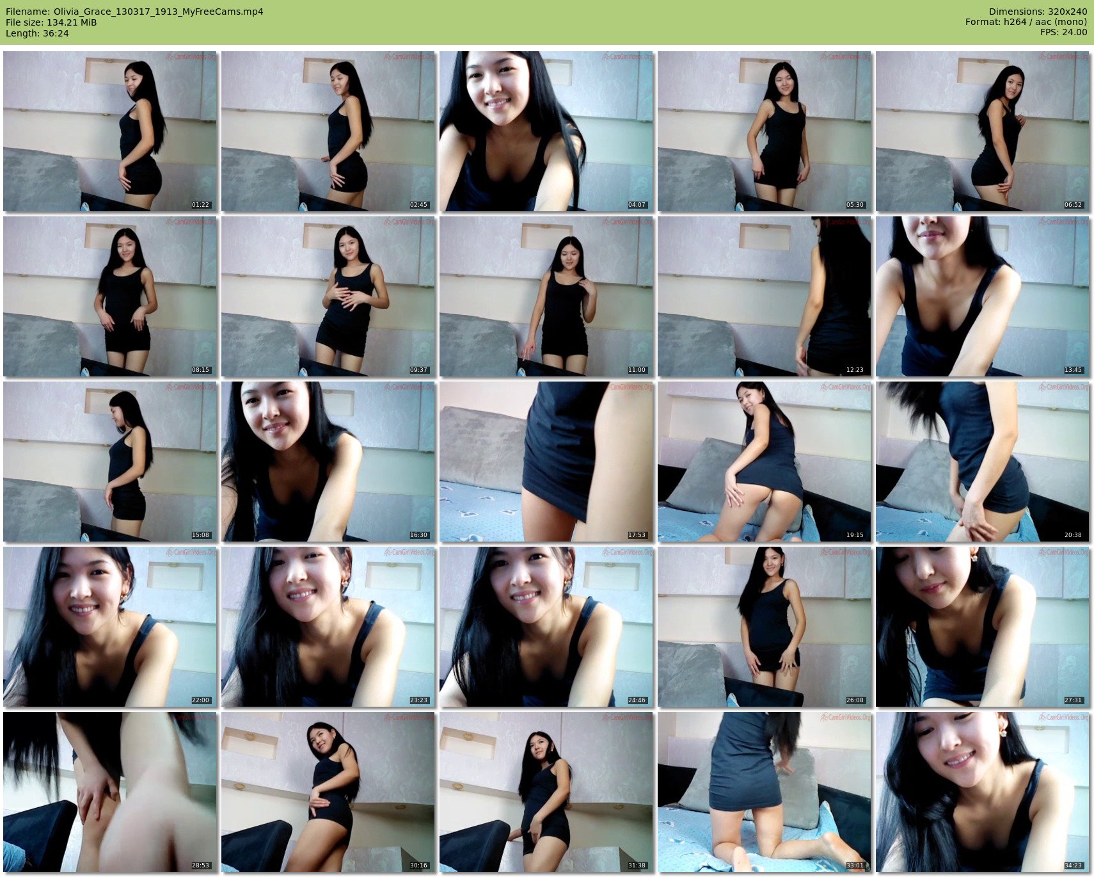Select the frame timestamped 11:00

click(x=546, y=296)
